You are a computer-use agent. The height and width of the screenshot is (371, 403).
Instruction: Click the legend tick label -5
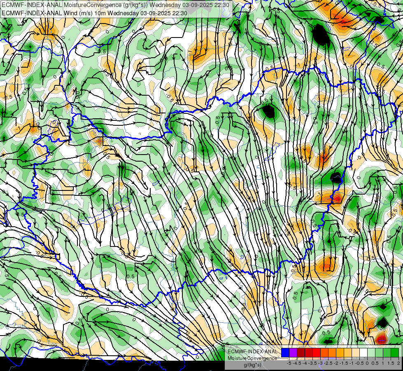(289, 363)
